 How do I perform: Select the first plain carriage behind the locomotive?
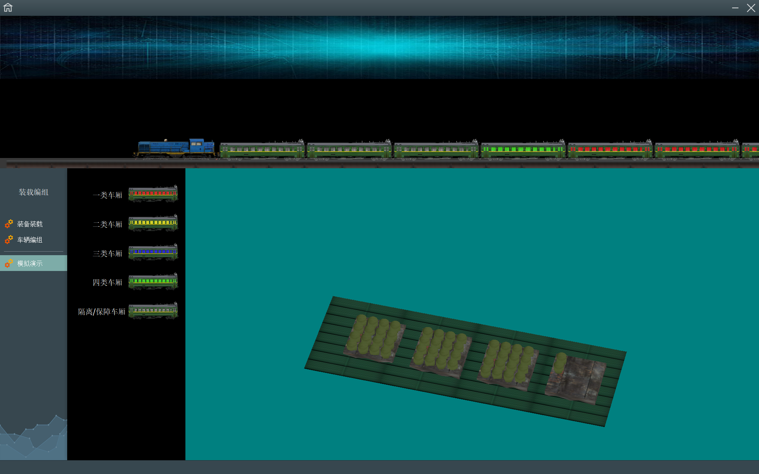pyautogui.click(x=262, y=150)
